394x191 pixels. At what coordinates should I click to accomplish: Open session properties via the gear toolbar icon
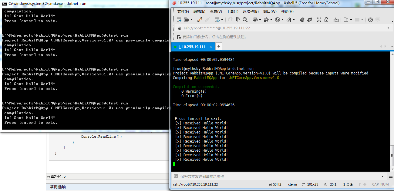217,19
